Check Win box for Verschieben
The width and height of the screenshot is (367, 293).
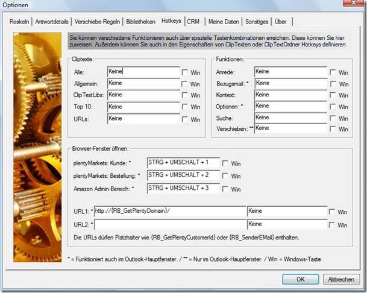(x=333, y=129)
